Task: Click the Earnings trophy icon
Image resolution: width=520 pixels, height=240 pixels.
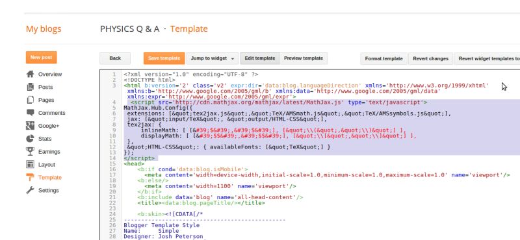Action: point(30,151)
